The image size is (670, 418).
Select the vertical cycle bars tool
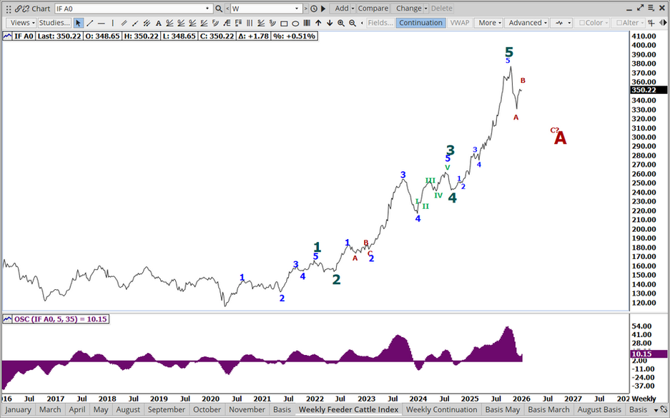click(250, 23)
